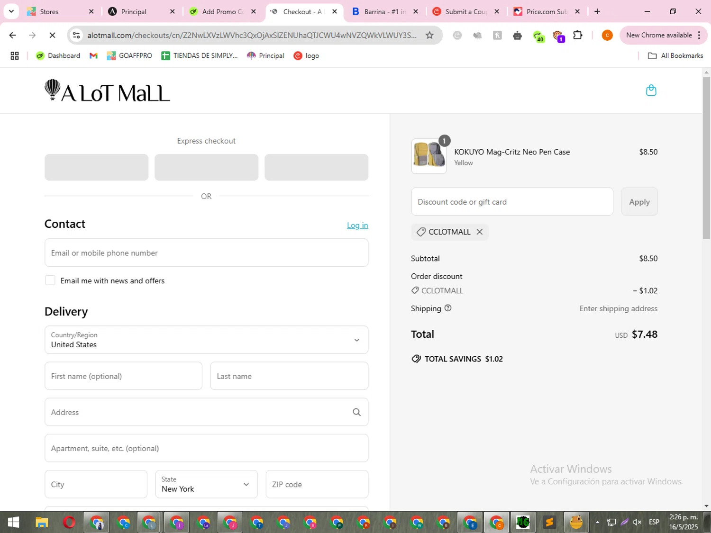
Task: Open All Bookmarks folder
Action: tap(675, 56)
